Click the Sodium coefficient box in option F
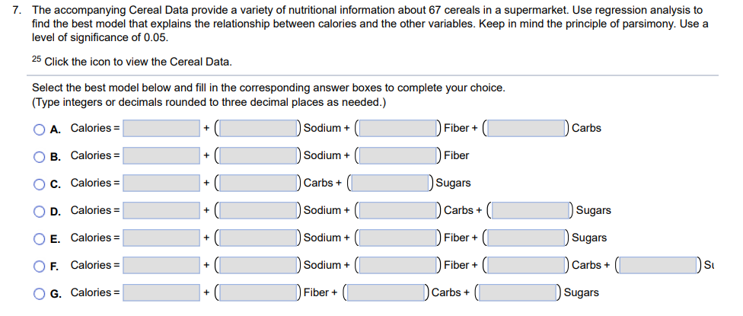 point(259,265)
